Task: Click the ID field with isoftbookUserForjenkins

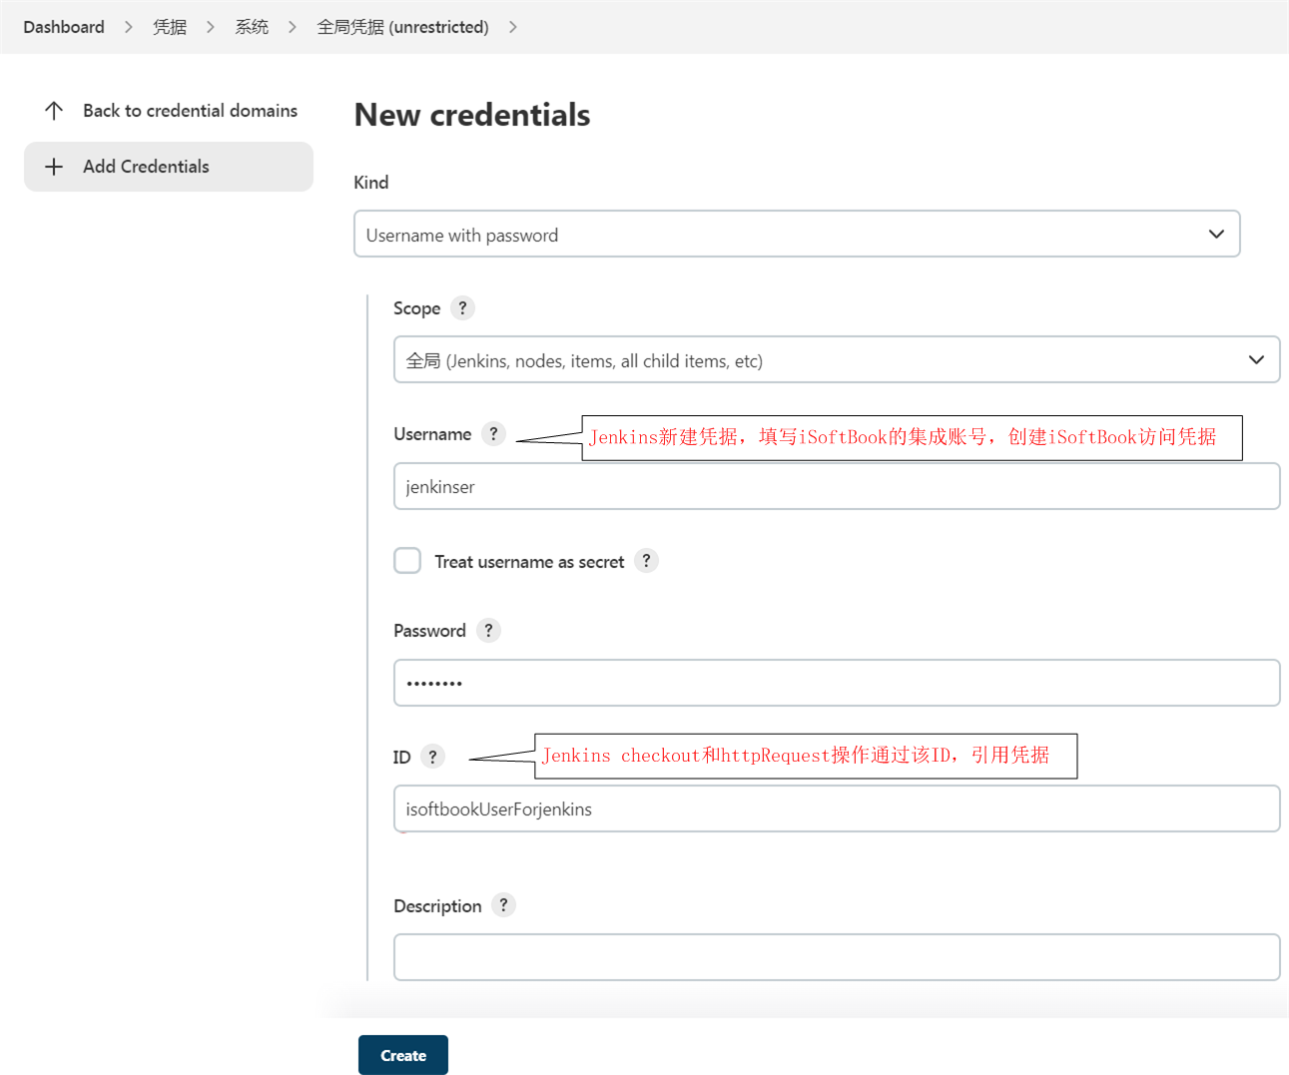Action: 837,808
